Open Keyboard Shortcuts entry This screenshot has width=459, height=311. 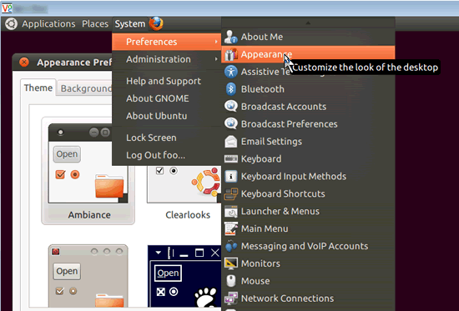point(308,193)
